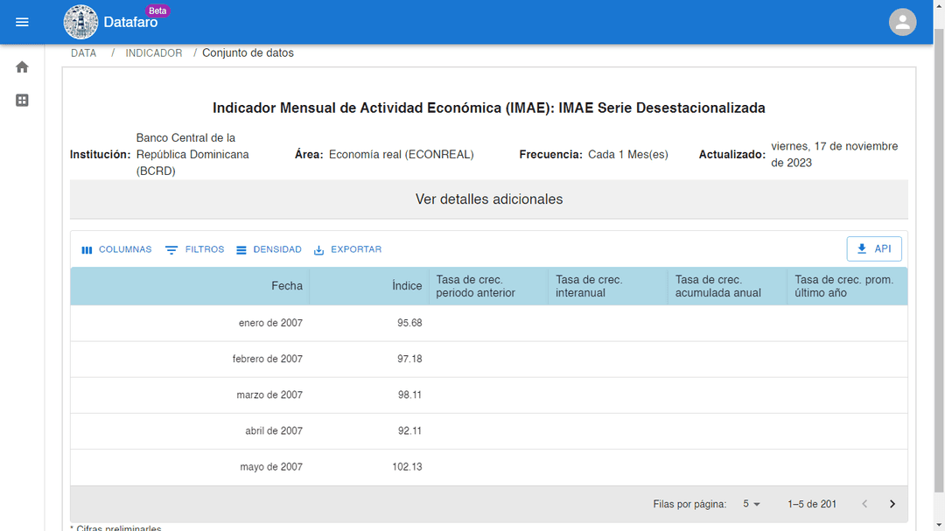The height and width of the screenshot is (531, 945).
Task: Click the API download button
Action: coord(874,249)
